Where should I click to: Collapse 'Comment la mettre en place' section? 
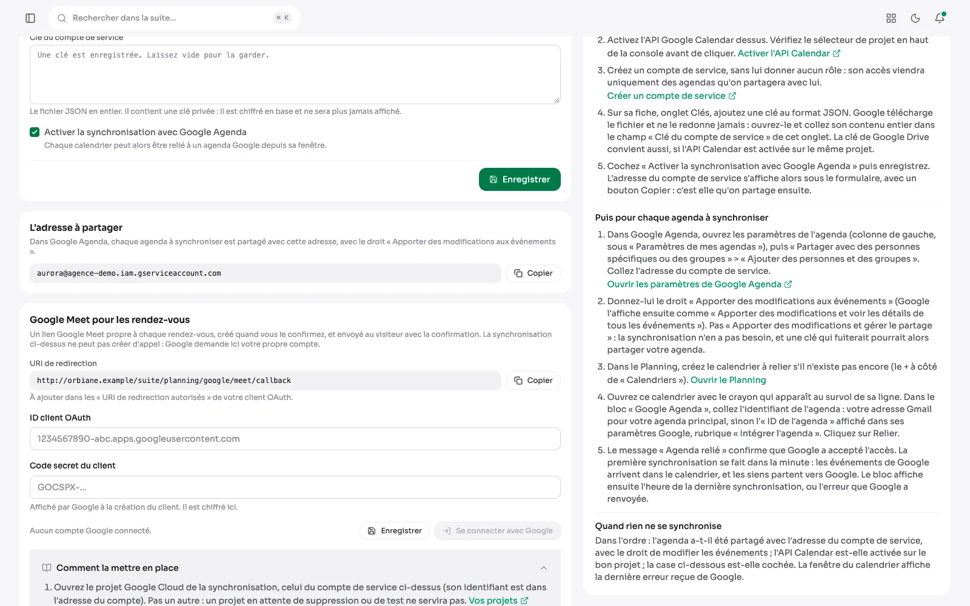(x=544, y=568)
